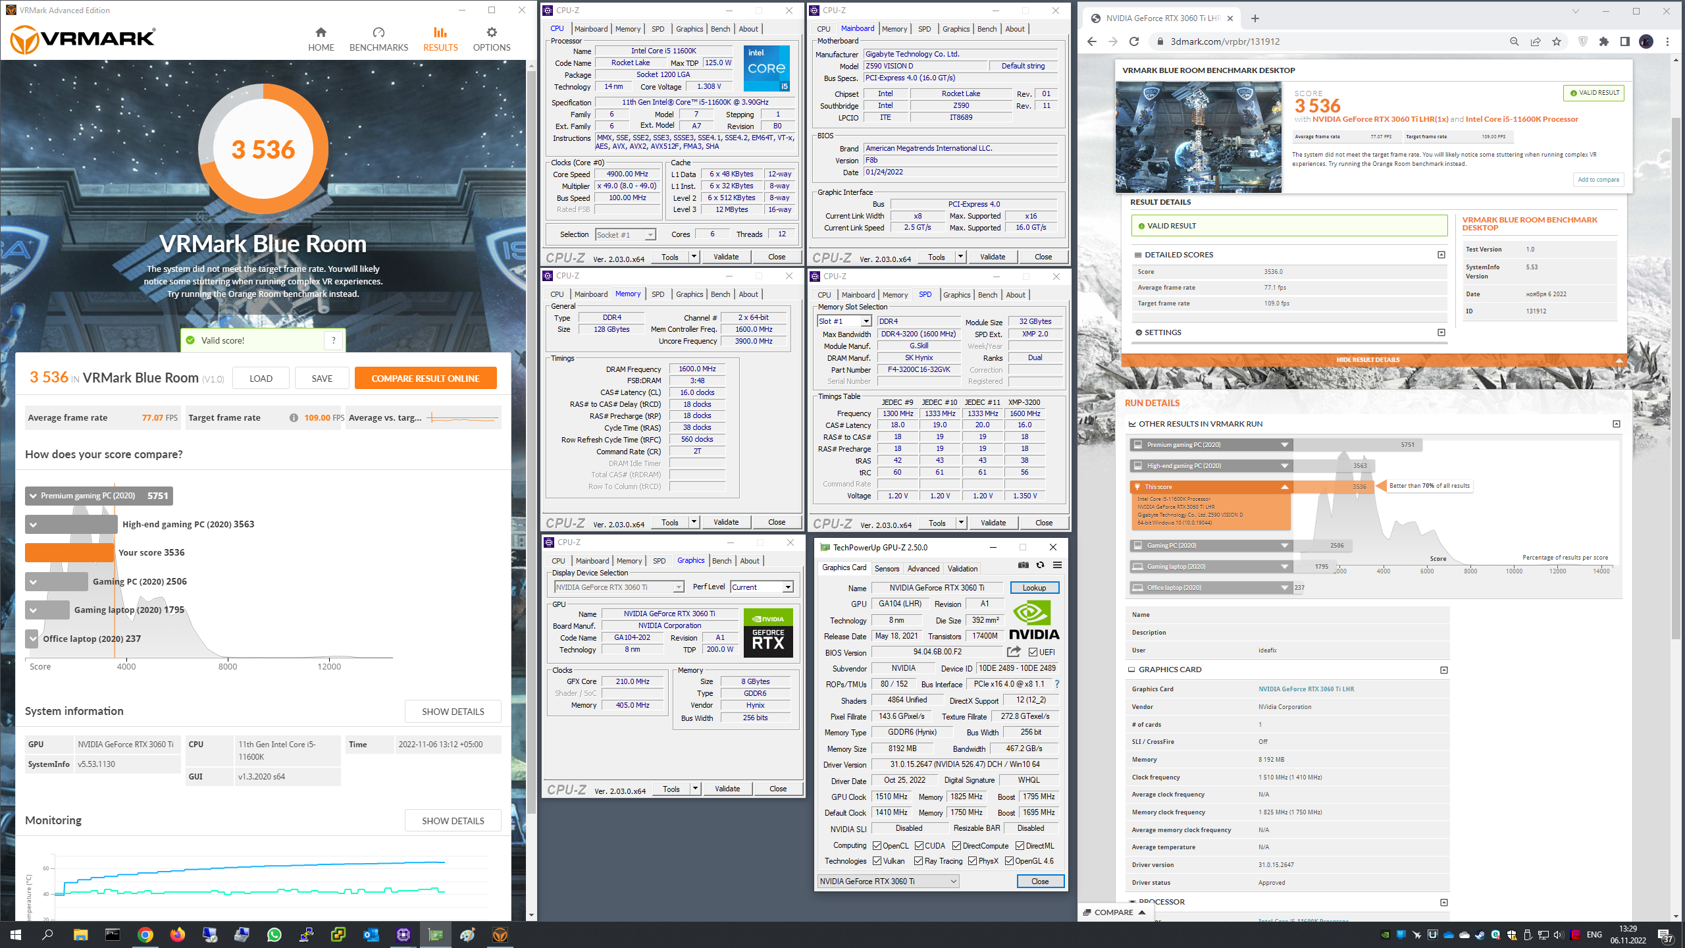Open the volume control in system tray
1685x948 pixels.
pos(1558,935)
